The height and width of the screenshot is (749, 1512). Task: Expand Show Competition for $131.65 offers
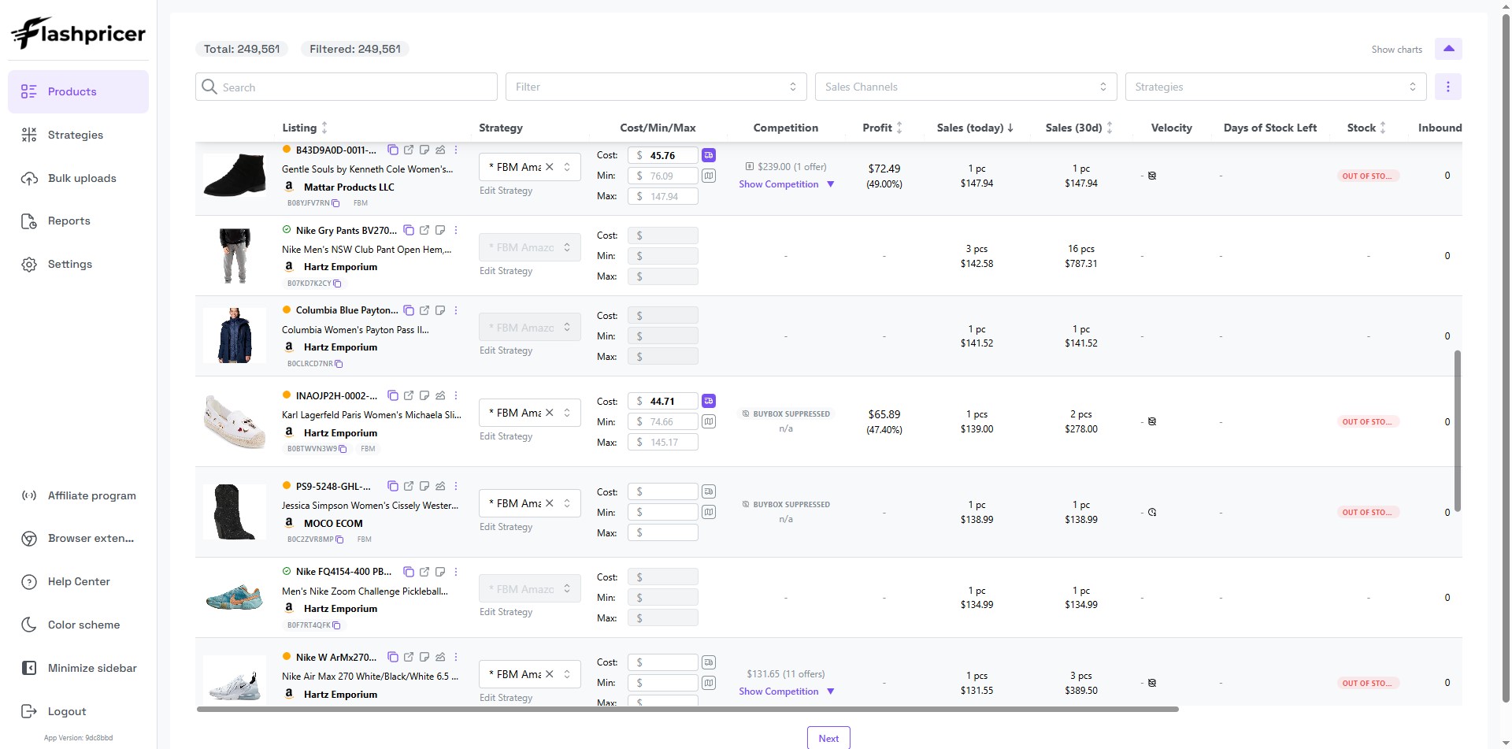point(786,692)
